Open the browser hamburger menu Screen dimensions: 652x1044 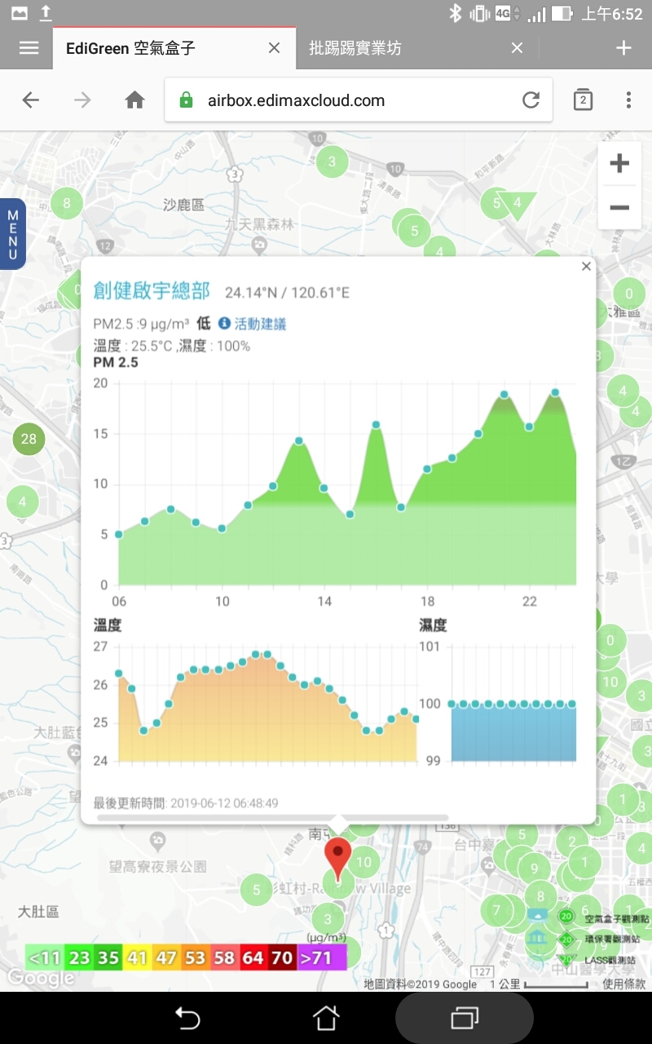[29, 48]
